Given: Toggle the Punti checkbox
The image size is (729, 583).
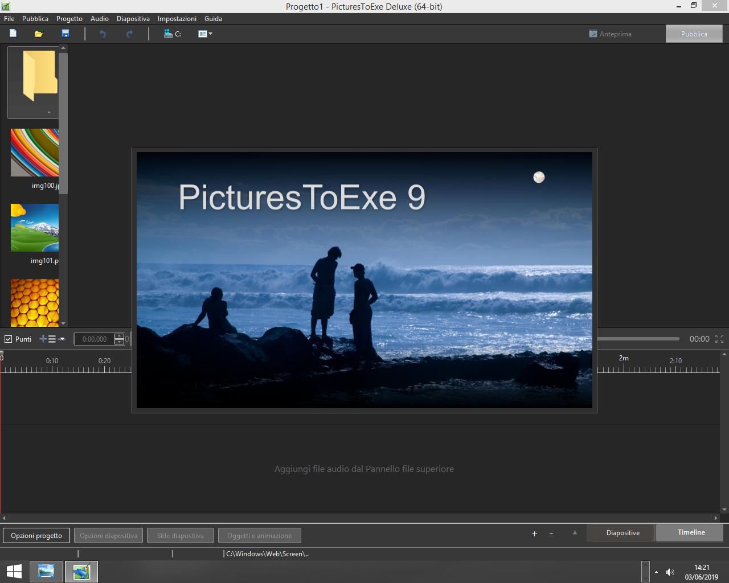Looking at the screenshot, I should [9, 339].
